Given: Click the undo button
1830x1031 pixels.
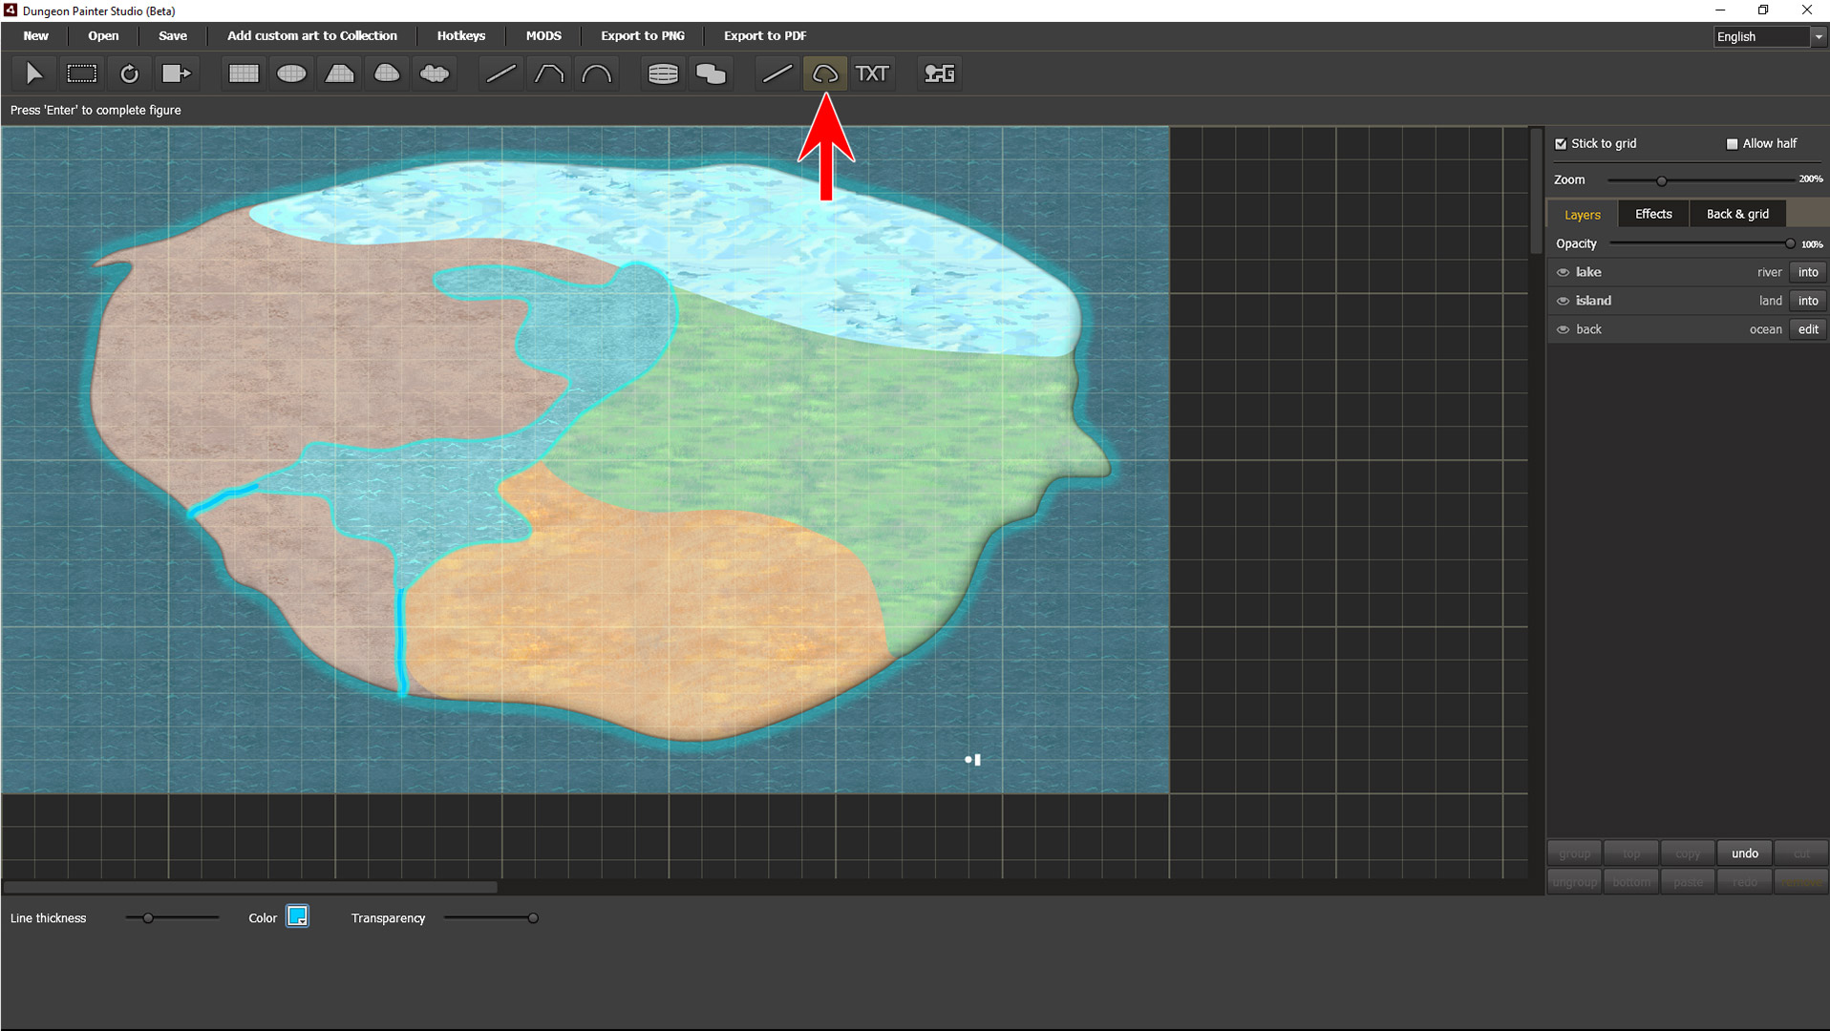Looking at the screenshot, I should pyautogui.click(x=1745, y=853).
